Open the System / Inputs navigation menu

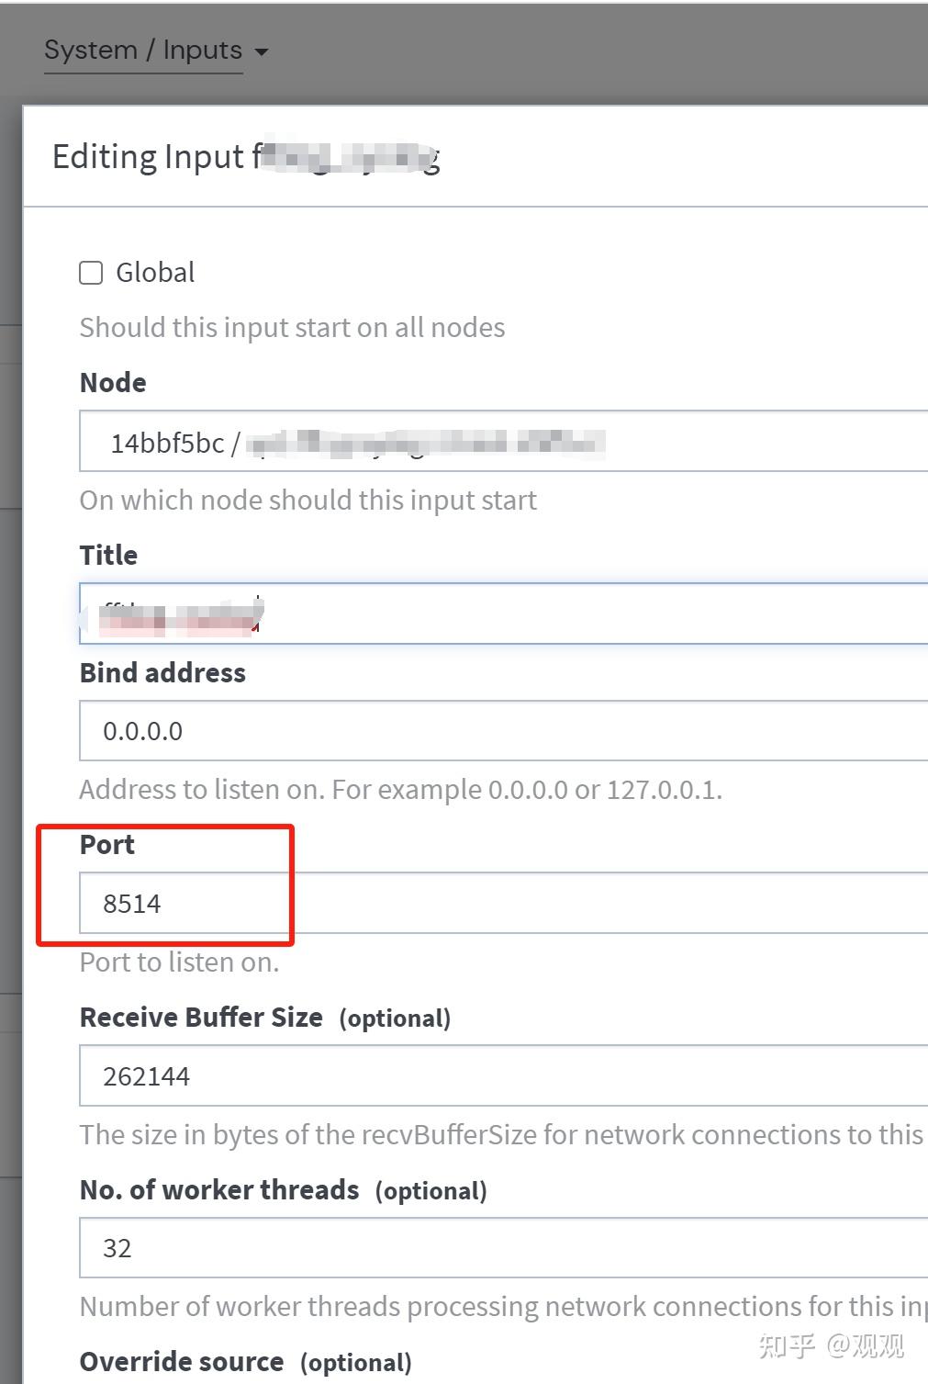(x=143, y=51)
